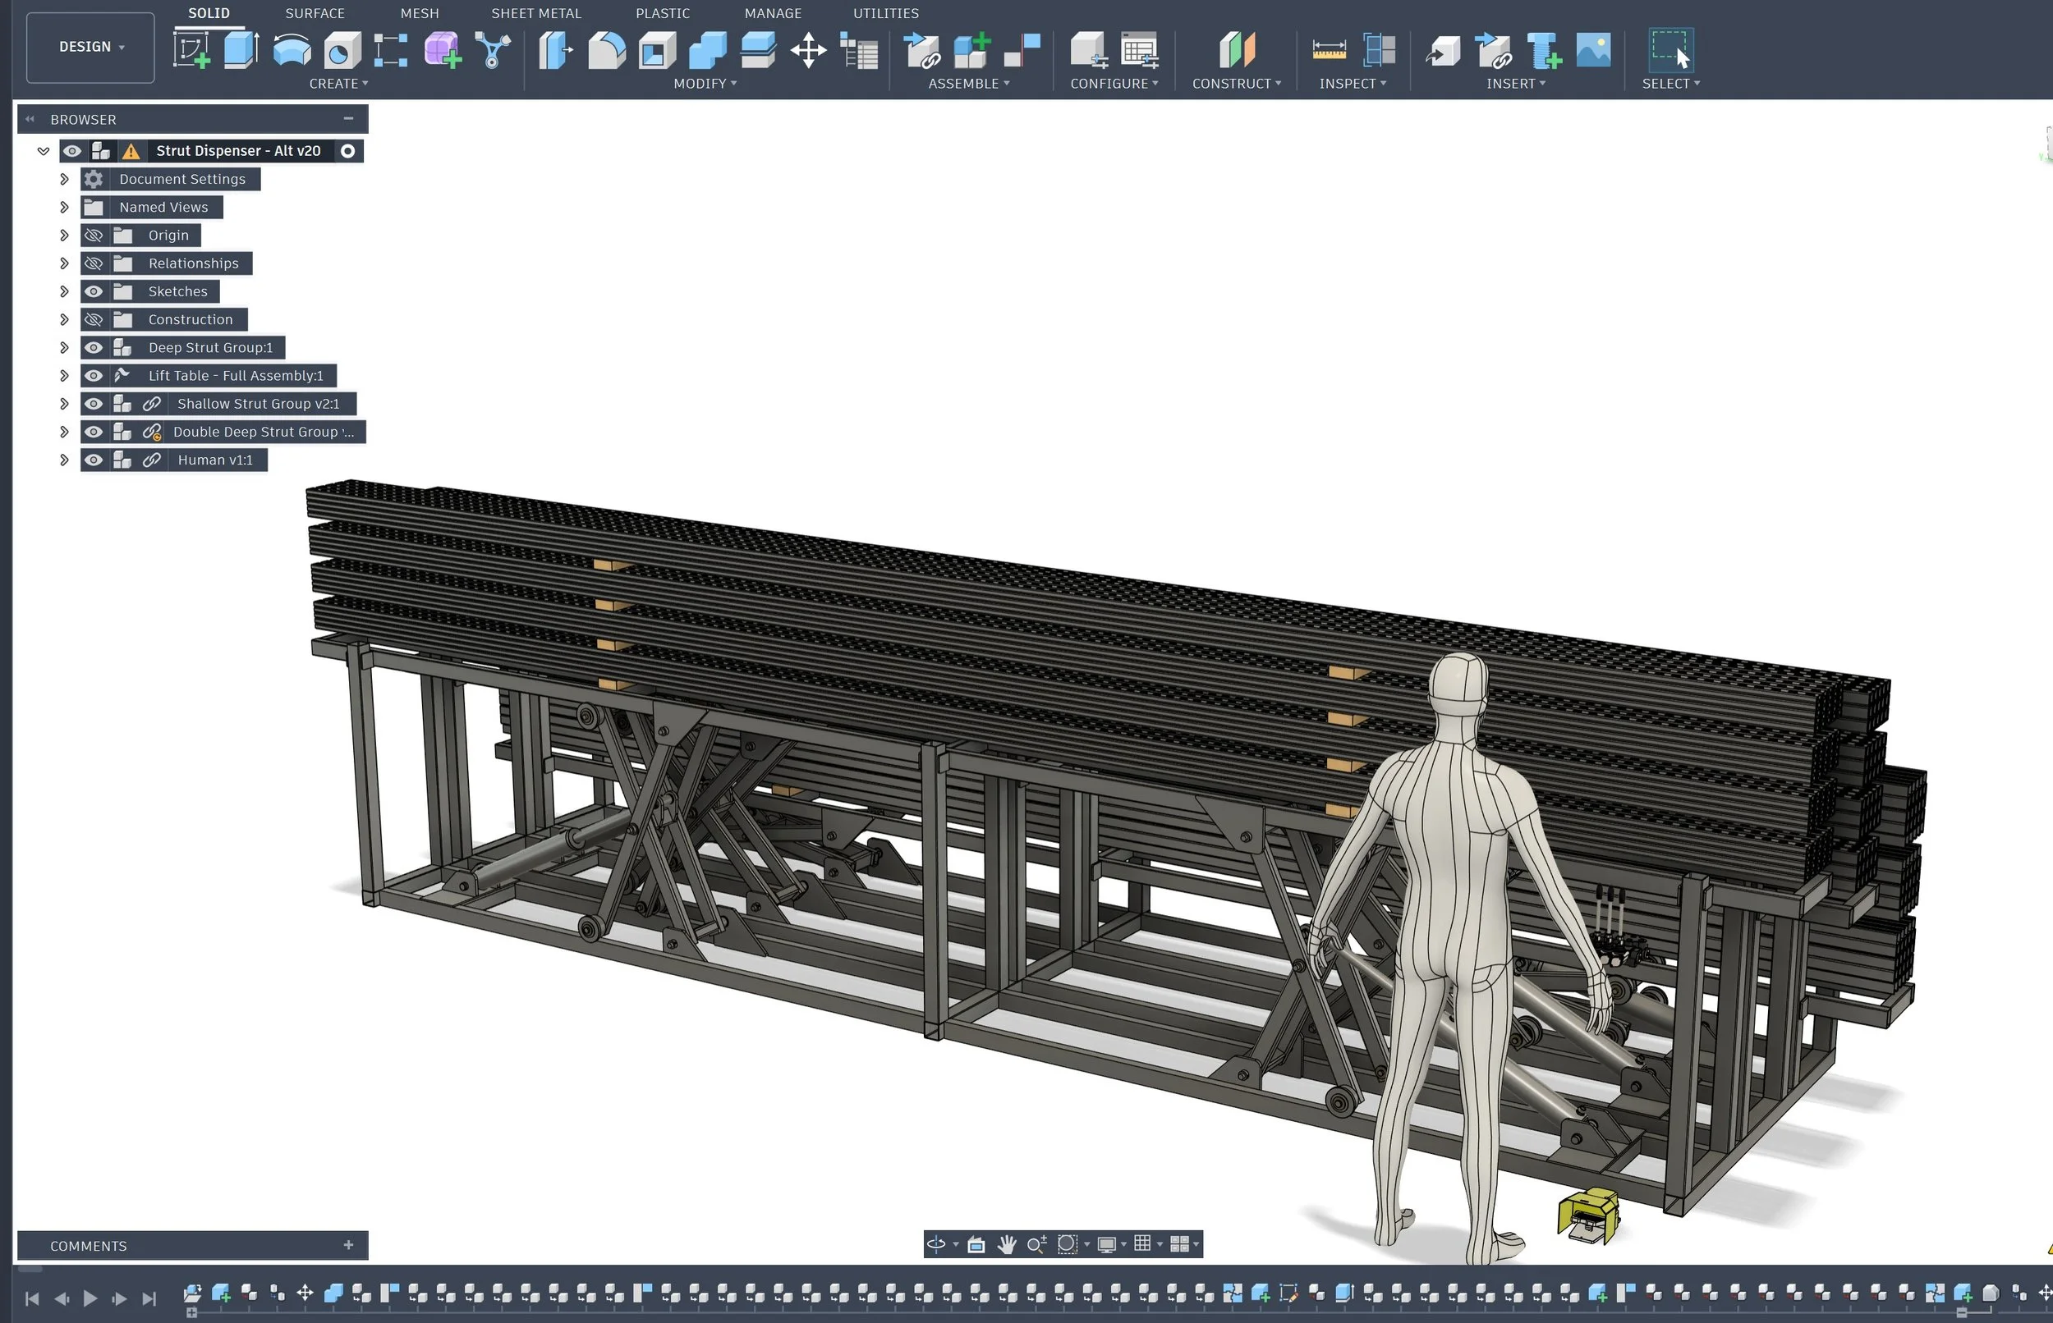Select the Fillet tool in Modify
The image size is (2053, 1323).
point(606,50)
